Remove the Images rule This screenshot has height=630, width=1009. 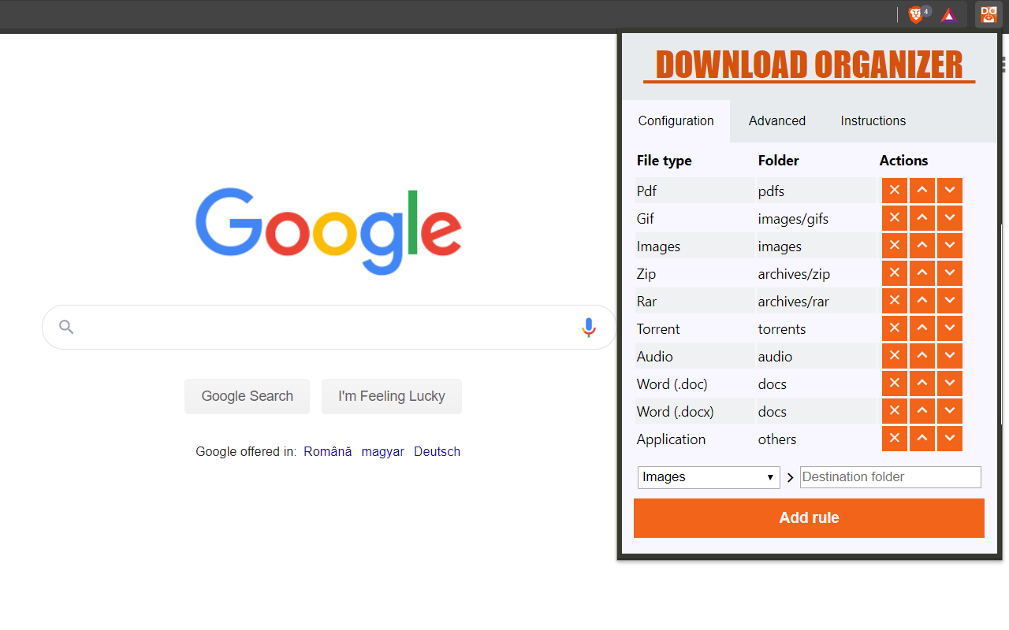point(895,246)
